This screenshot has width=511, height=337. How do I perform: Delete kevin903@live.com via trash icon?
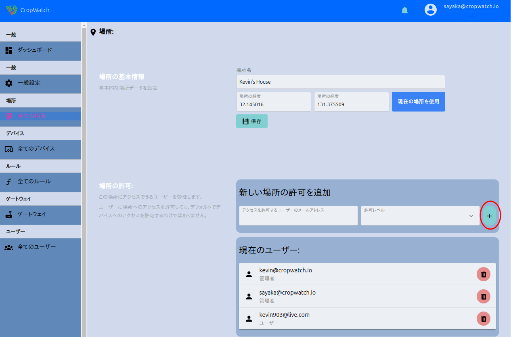click(484, 318)
